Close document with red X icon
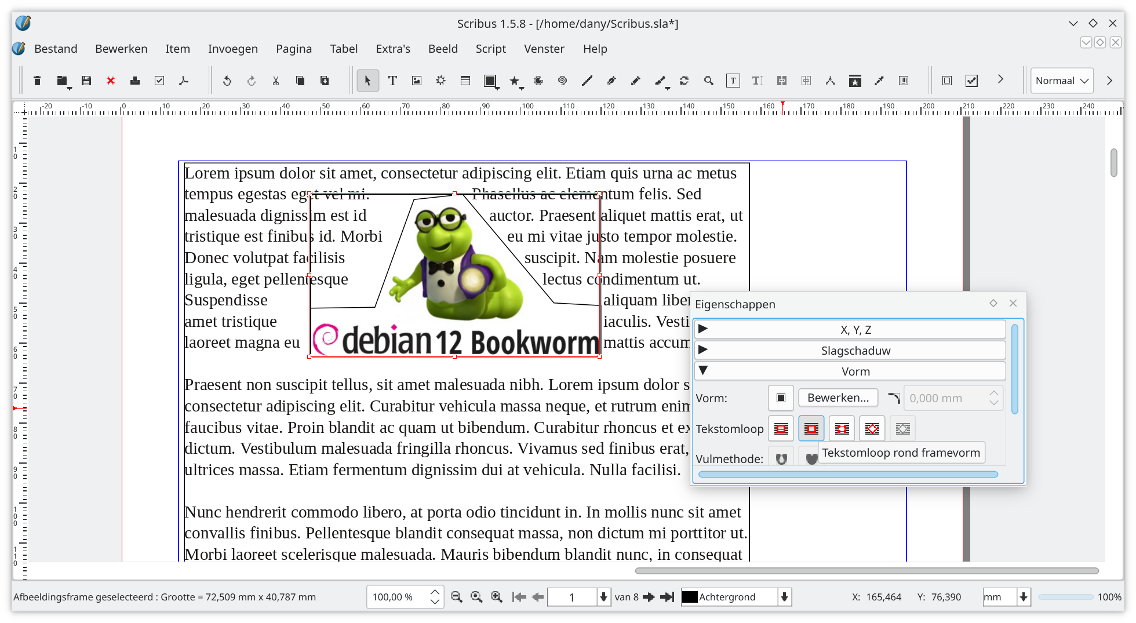The image size is (1136, 623). (111, 81)
